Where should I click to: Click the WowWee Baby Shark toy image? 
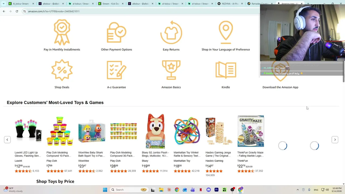click(x=92, y=131)
